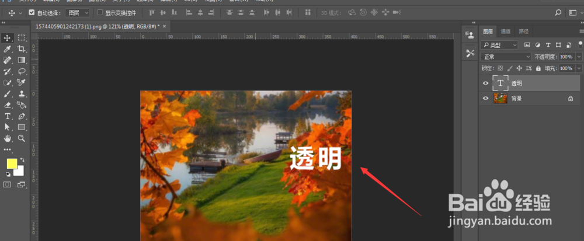This screenshot has width=584, height=241.
Task: Click the 不透明度 100% value field
Action: click(x=567, y=57)
